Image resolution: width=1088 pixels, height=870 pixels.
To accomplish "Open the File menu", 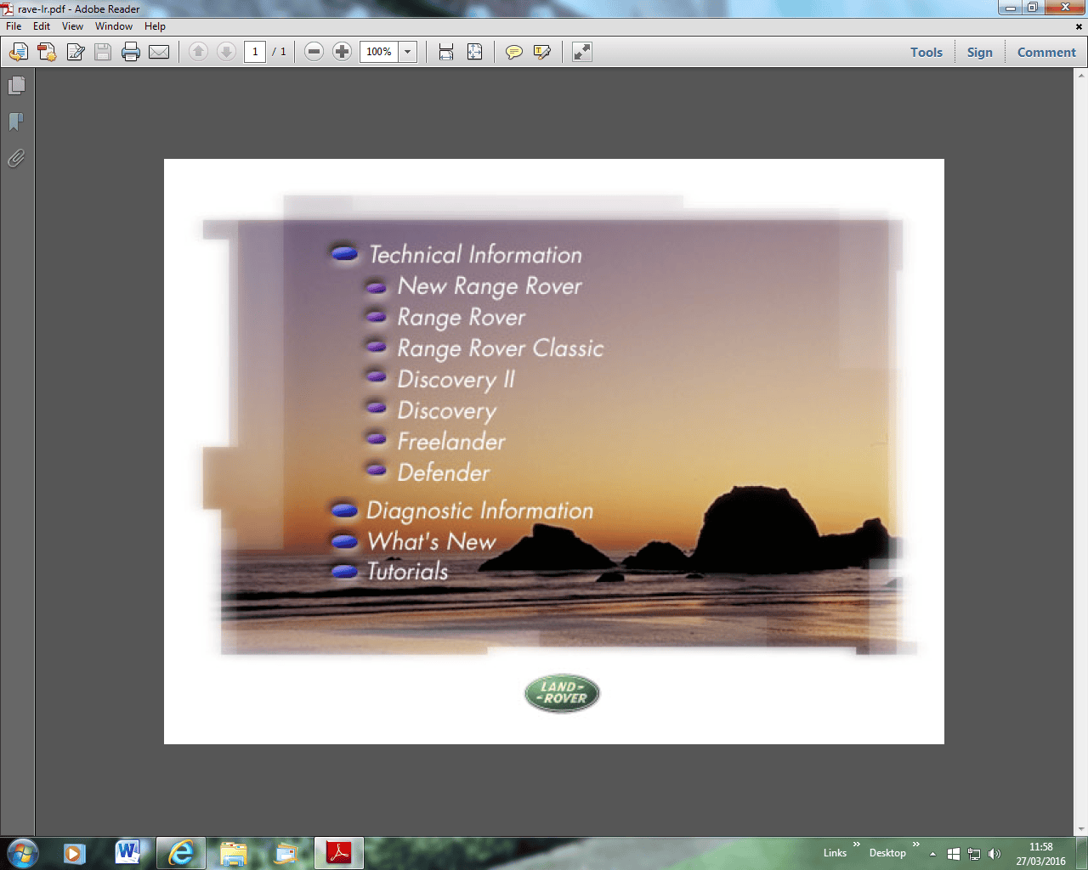I will tap(14, 26).
